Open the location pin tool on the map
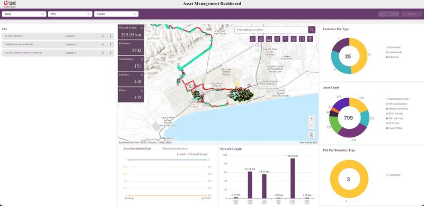 coord(310,39)
